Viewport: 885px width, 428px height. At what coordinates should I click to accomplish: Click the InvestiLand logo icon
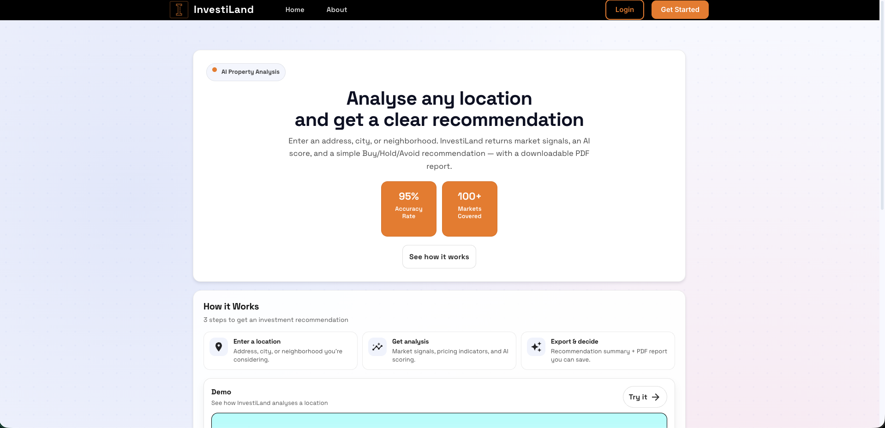(179, 10)
